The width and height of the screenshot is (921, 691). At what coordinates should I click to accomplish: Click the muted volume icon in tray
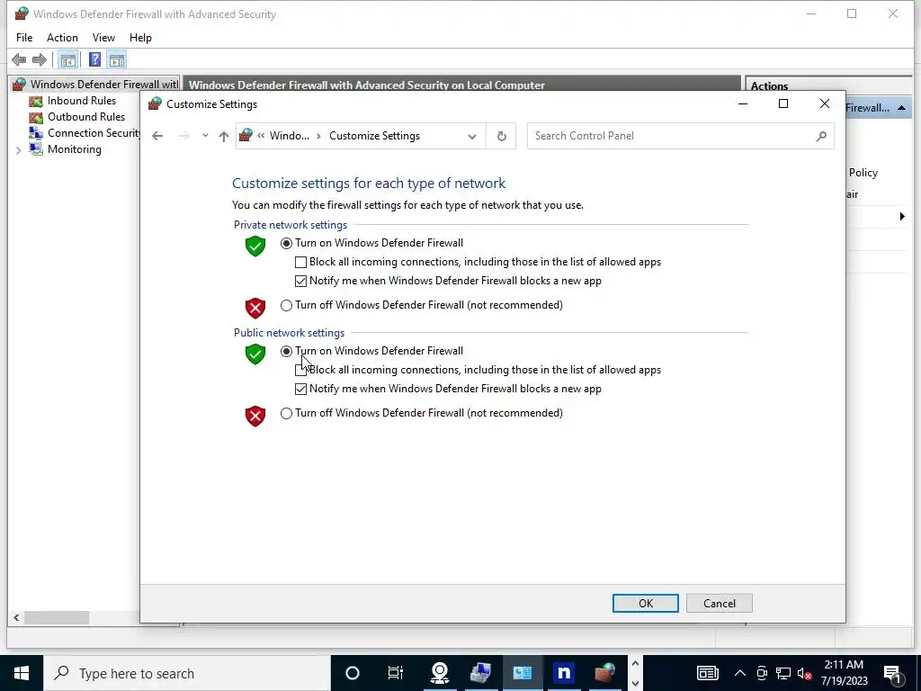[805, 673]
